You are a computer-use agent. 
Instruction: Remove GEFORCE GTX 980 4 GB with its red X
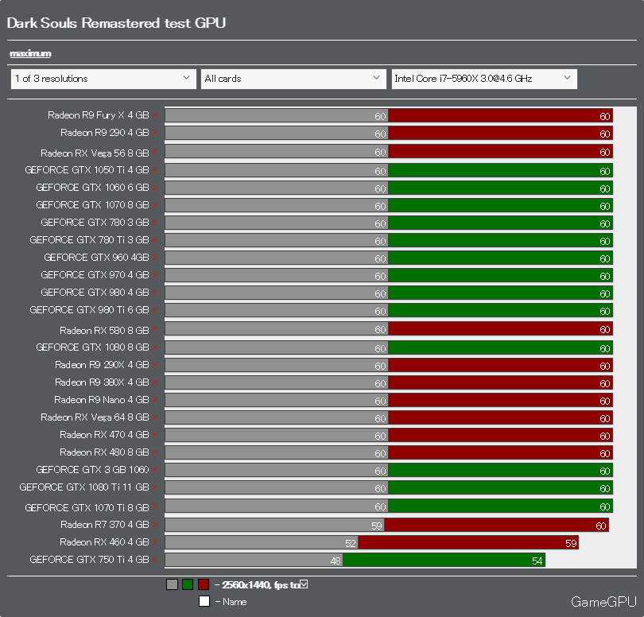point(155,293)
